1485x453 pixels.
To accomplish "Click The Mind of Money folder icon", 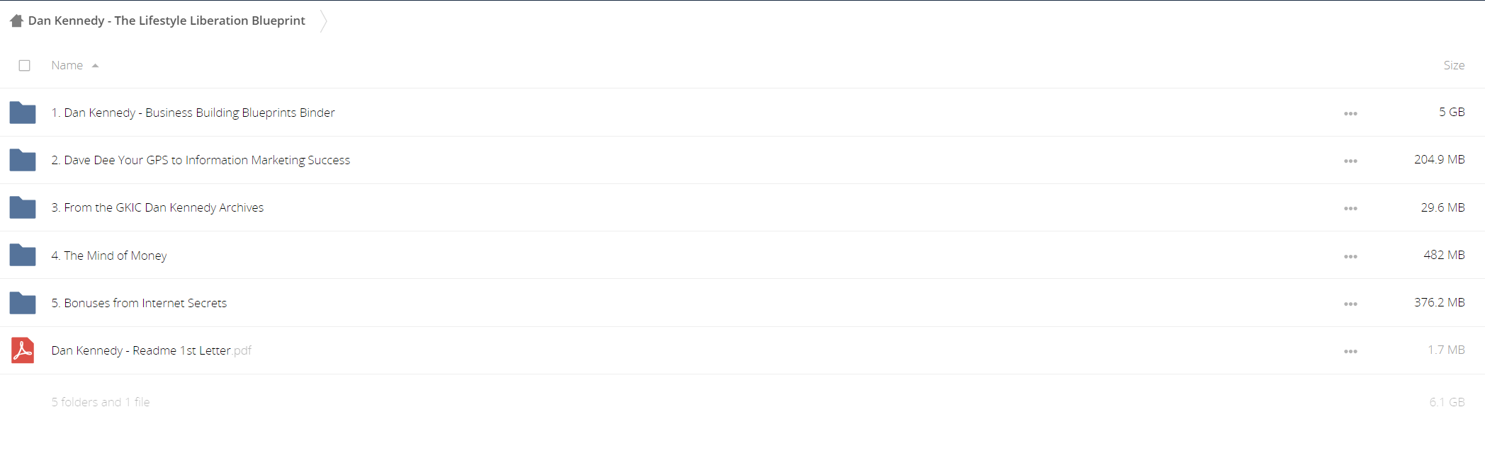I will pos(23,255).
